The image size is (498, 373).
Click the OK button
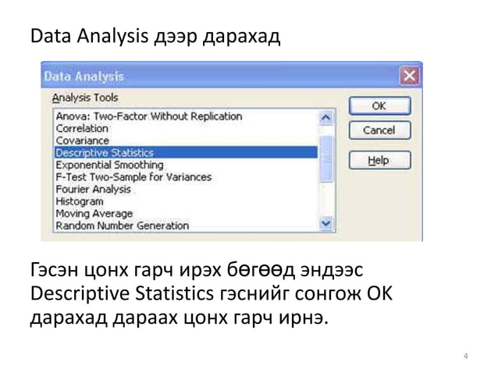tap(379, 106)
